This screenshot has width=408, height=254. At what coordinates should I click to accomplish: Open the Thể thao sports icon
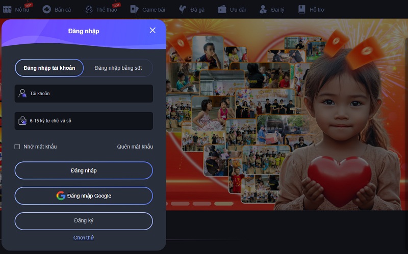(89, 9)
